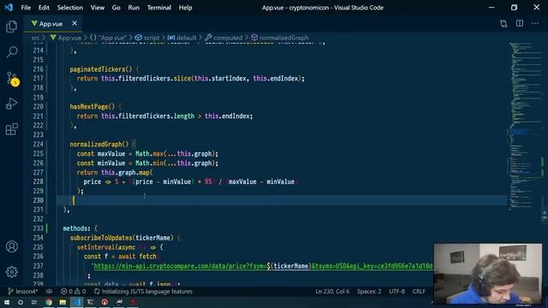Image resolution: width=548 pixels, height=308 pixels.
Task: Open Cortana search circle in the taskbar
Action: click(x=21, y=302)
